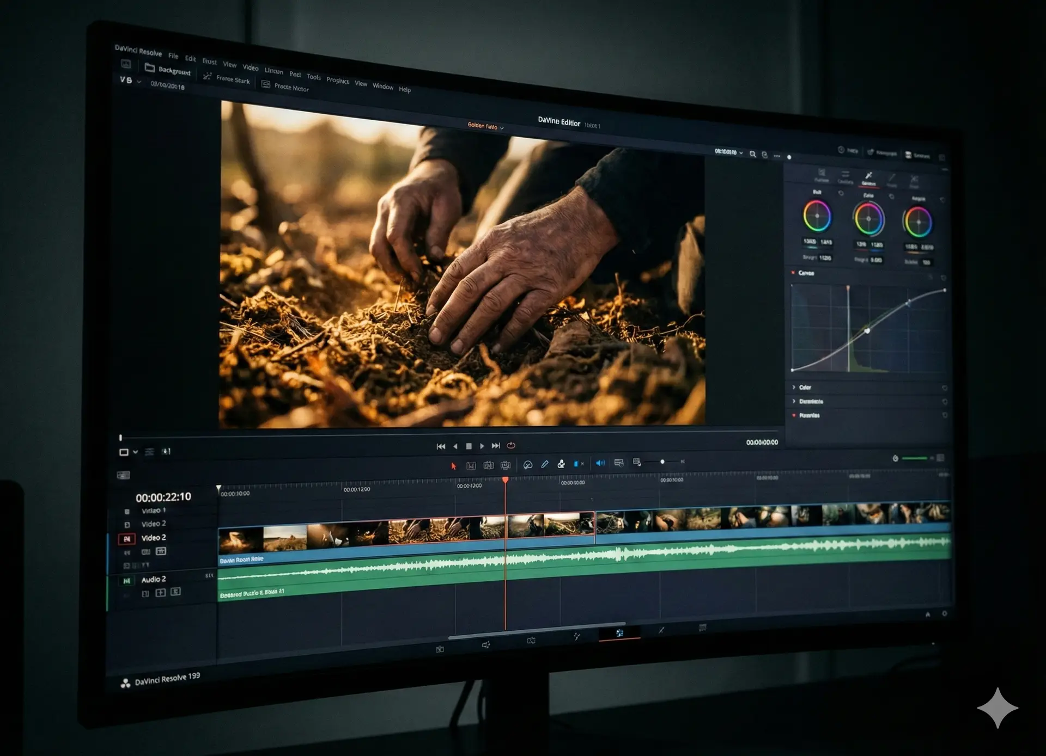
Task: Click the first color wheel
Action: 817,216
